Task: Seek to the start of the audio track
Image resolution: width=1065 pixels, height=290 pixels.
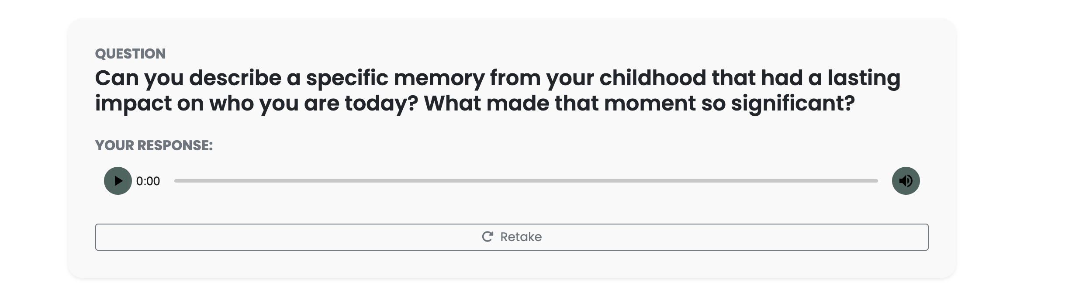Action: pyautogui.click(x=176, y=181)
